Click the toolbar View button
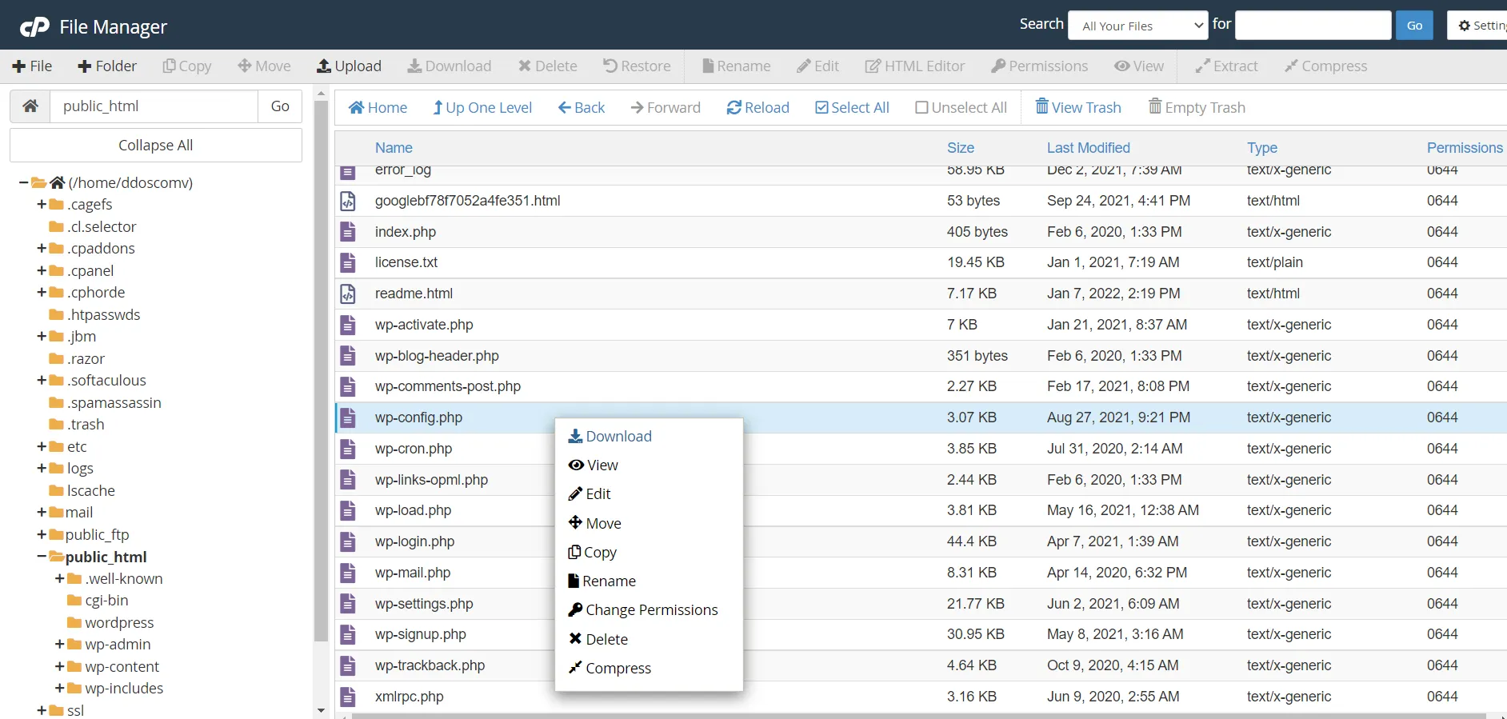The width and height of the screenshot is (1507, 719). [x=1140, y=66]
